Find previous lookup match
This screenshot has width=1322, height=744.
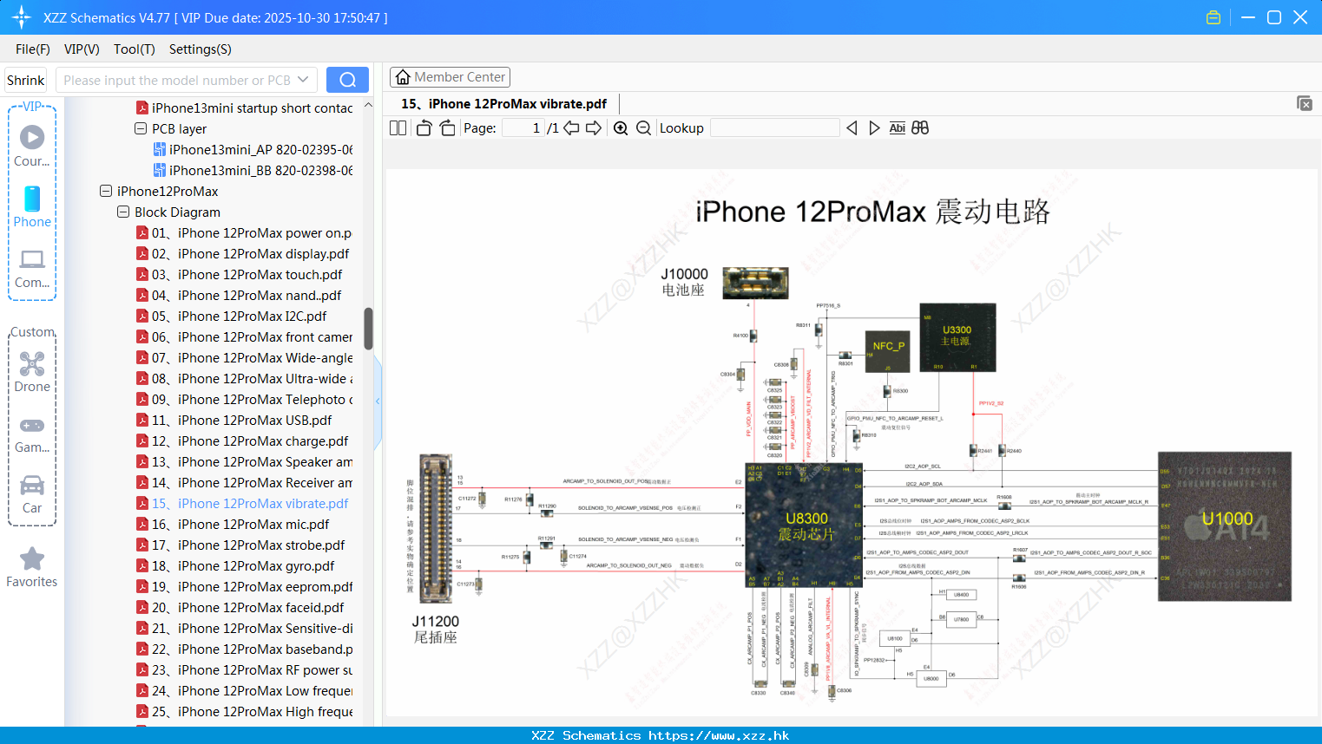pos(852,128)
